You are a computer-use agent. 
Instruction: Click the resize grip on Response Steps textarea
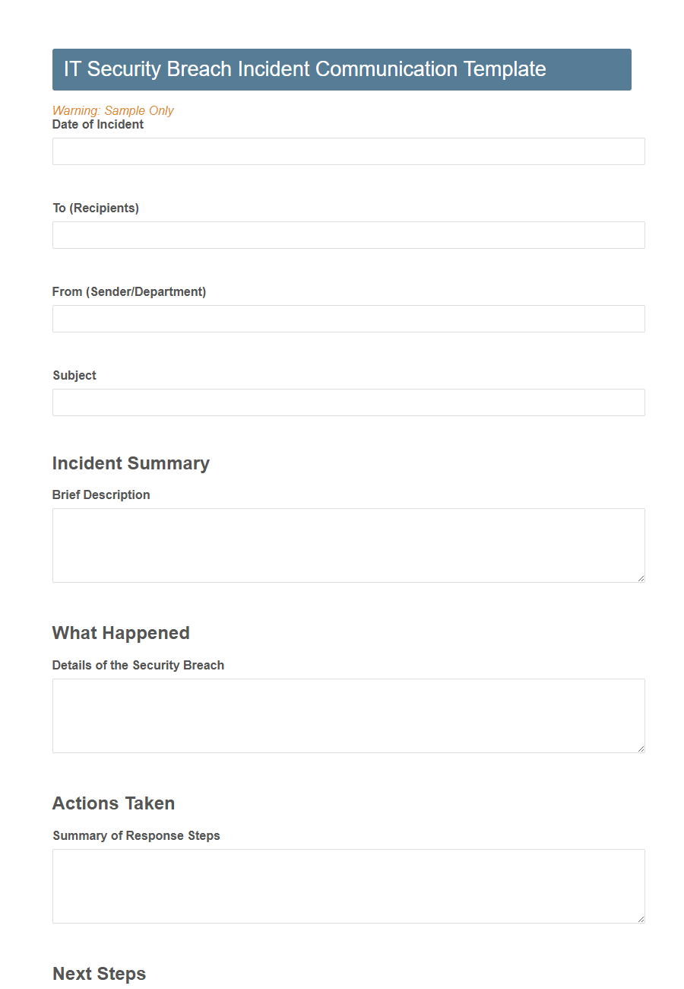(x=640, y=918)
